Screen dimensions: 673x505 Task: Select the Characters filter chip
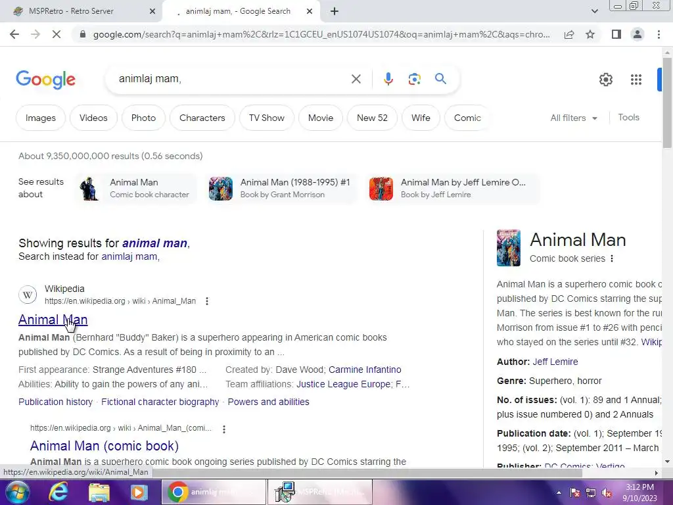tap(202, 118)
